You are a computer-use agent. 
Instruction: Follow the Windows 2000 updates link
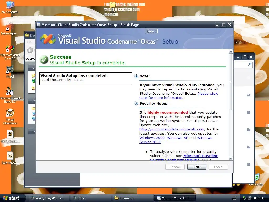[x=152, y=138]
